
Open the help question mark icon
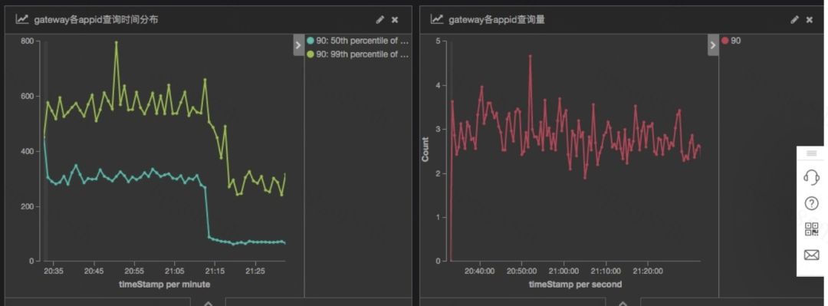pyautogui.click(x=811, y=203)
